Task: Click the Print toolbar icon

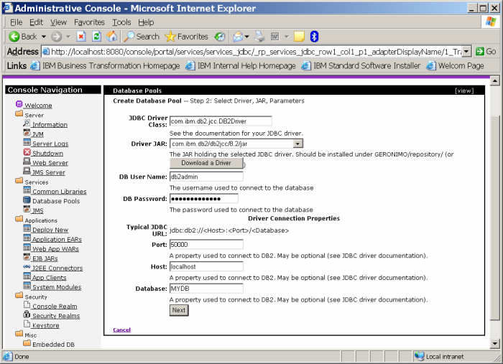Action: [259, 36]
